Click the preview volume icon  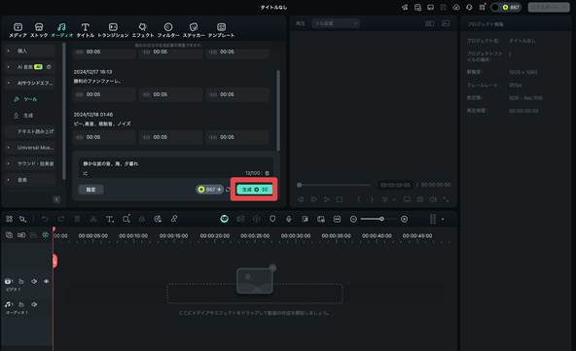click(433, 199)
